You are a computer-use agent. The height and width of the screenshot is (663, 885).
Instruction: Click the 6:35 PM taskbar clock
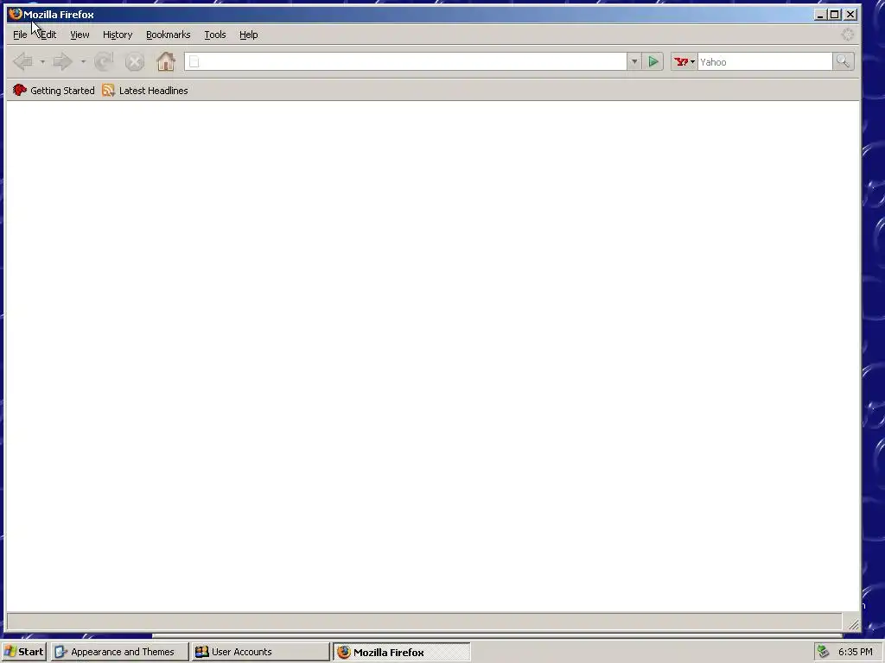[x=855, y=652]
